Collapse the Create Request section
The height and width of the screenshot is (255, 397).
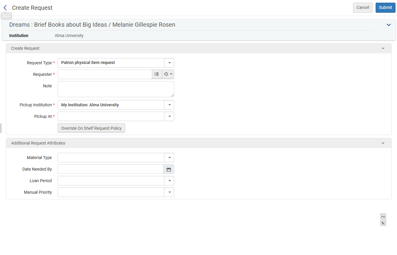[383, 48]
